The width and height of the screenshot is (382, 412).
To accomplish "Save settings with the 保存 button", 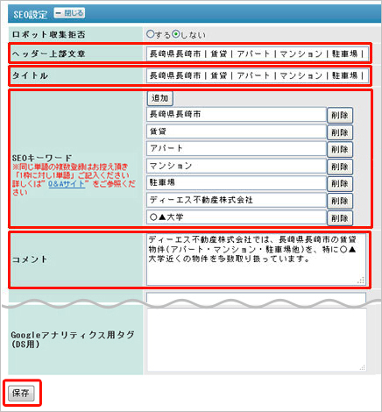I will click(21, 394).
